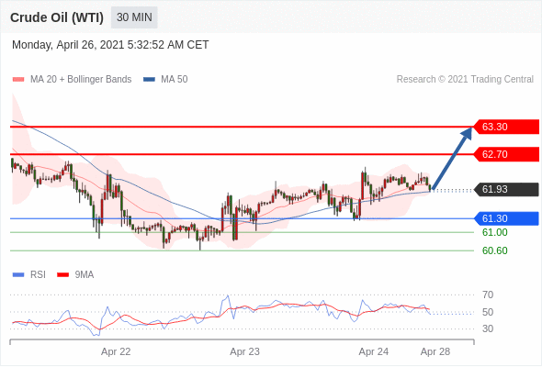Click the 30 MIN timeframe badge
This screenshot has width=542, height=367.
(x=134, y=17)
